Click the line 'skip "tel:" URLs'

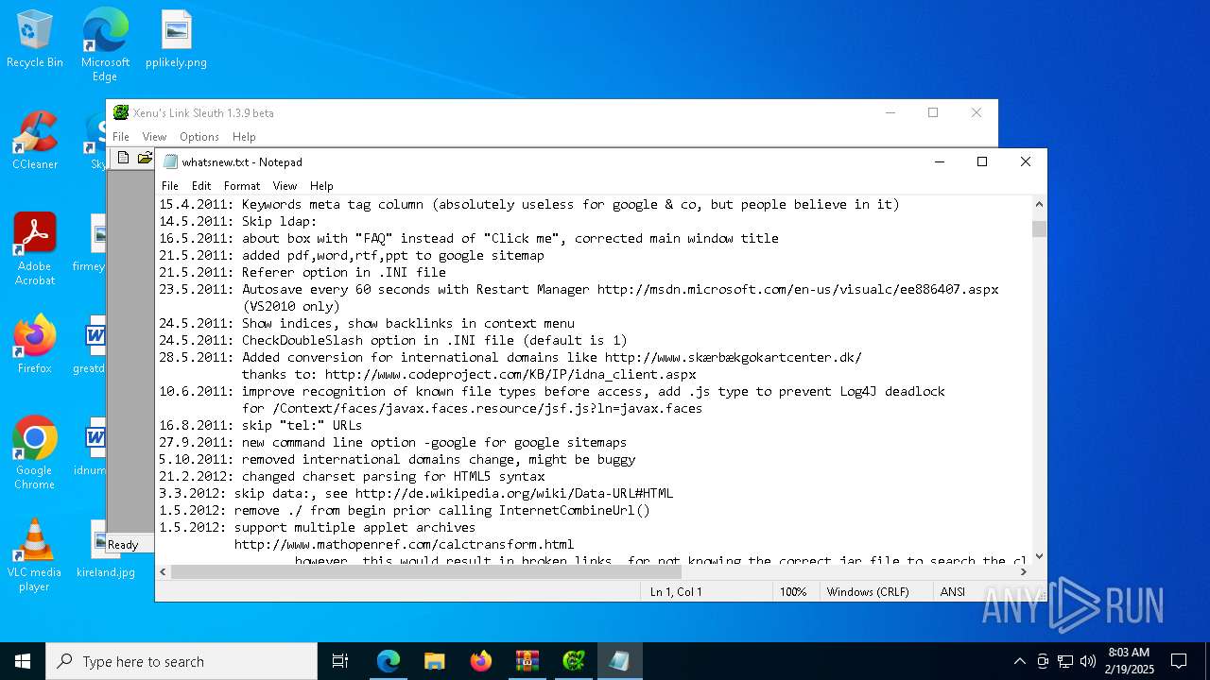(x=261, y=425)
